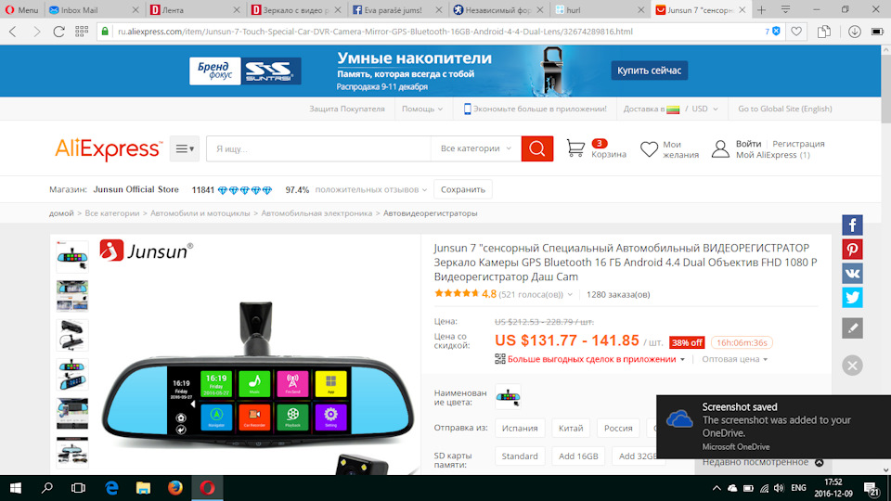Click into the Я ищу search field

click(318, 148)
